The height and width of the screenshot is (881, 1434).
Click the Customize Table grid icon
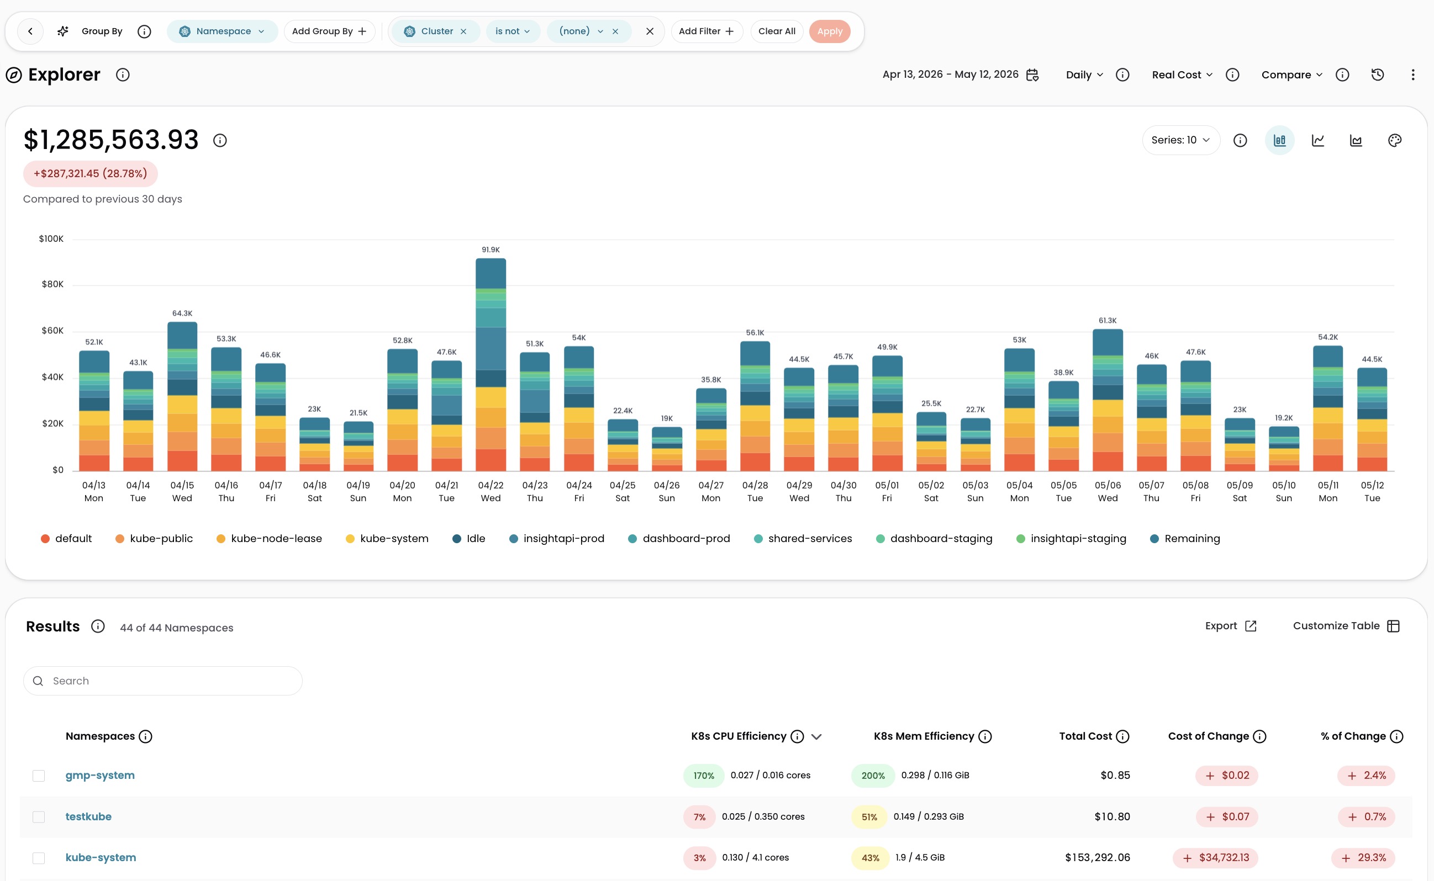click(1393, 626)
